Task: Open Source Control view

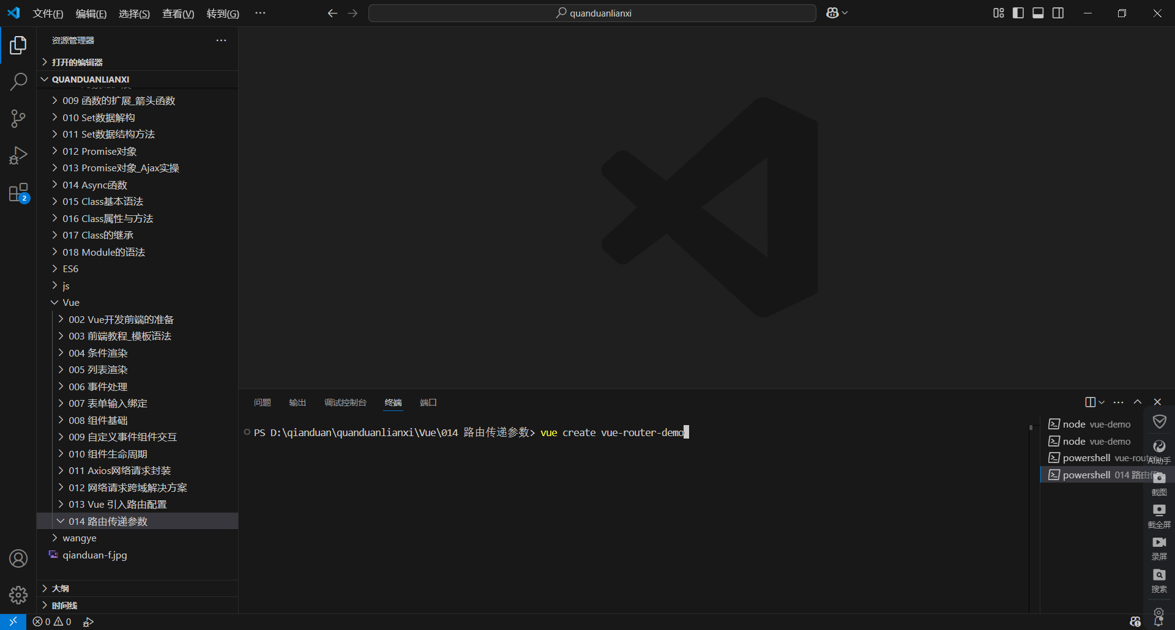Action: point(18,119)
